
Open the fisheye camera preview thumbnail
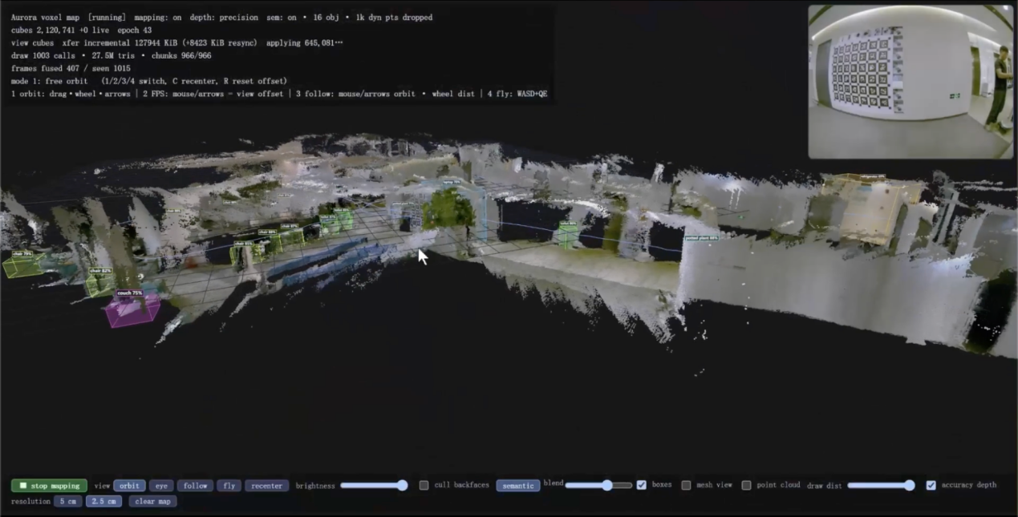(911, 82)
